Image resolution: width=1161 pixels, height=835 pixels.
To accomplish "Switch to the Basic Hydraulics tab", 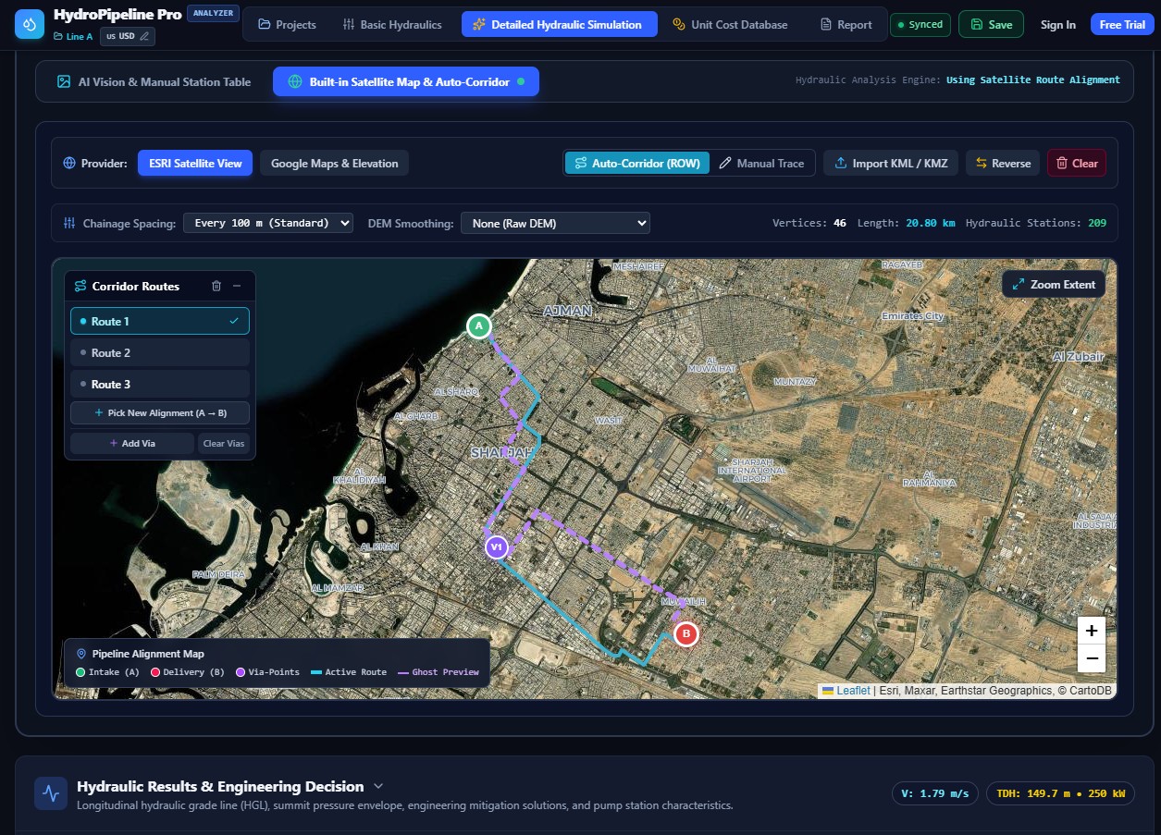I will pos(392,25).
